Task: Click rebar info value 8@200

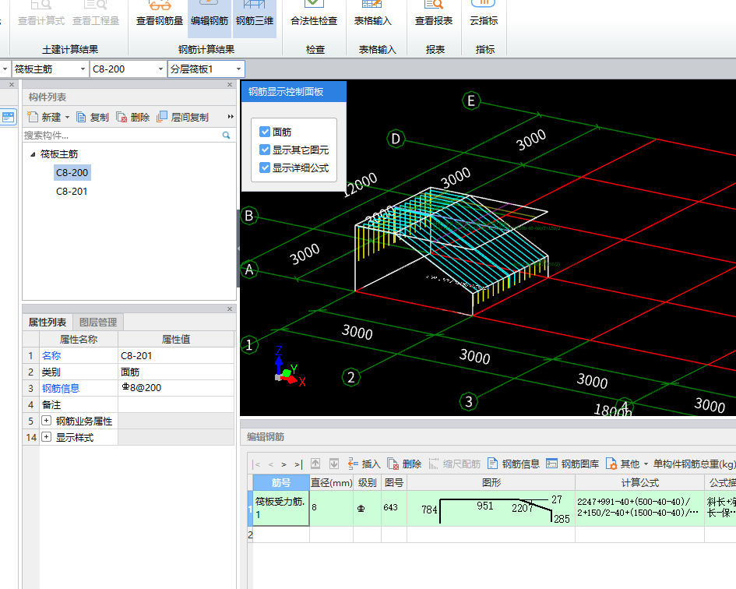Action: coord(176,388)
